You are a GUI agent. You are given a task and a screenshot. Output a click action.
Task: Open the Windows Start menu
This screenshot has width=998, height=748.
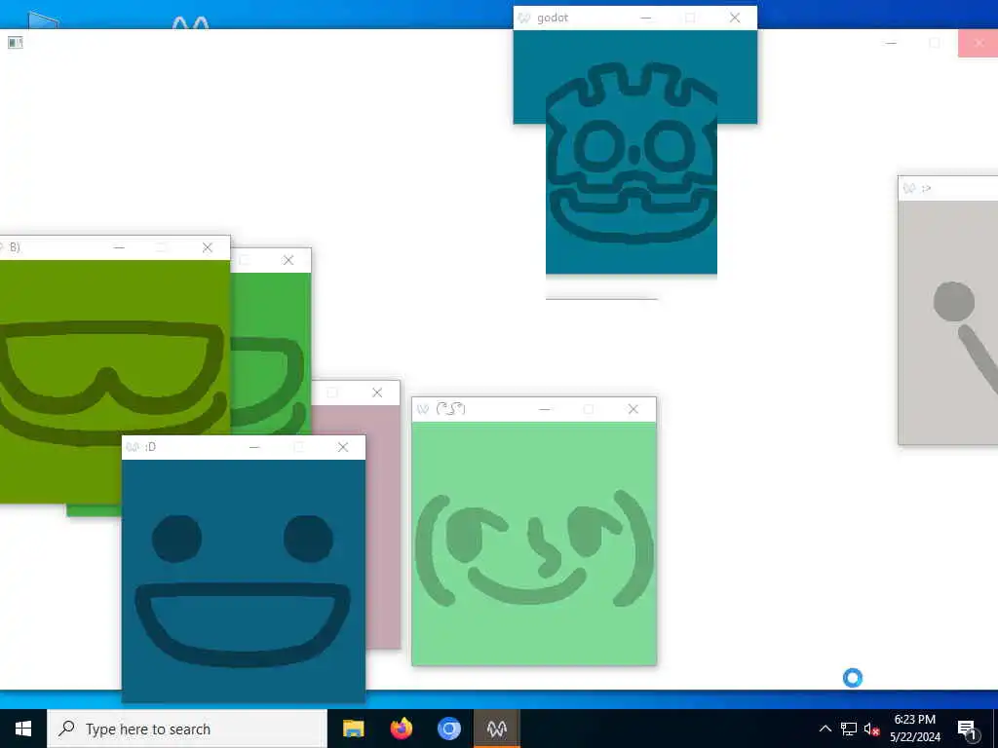(23, 729)
